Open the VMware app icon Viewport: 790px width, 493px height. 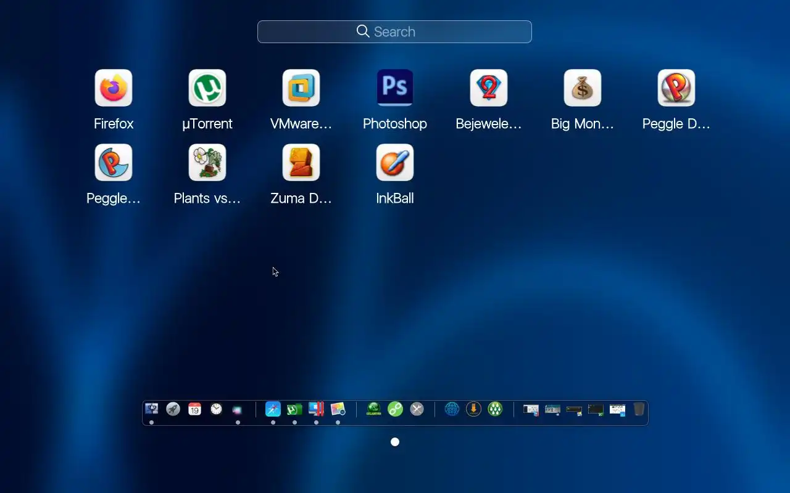301,88
